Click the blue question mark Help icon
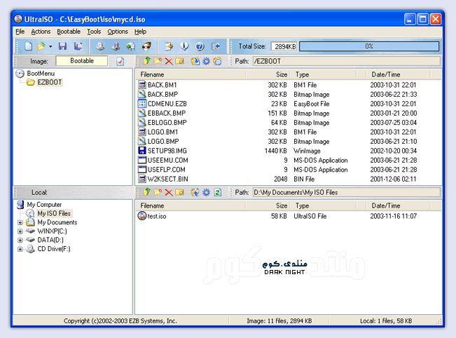Viewport: 456px width, 338px height. 200,46
